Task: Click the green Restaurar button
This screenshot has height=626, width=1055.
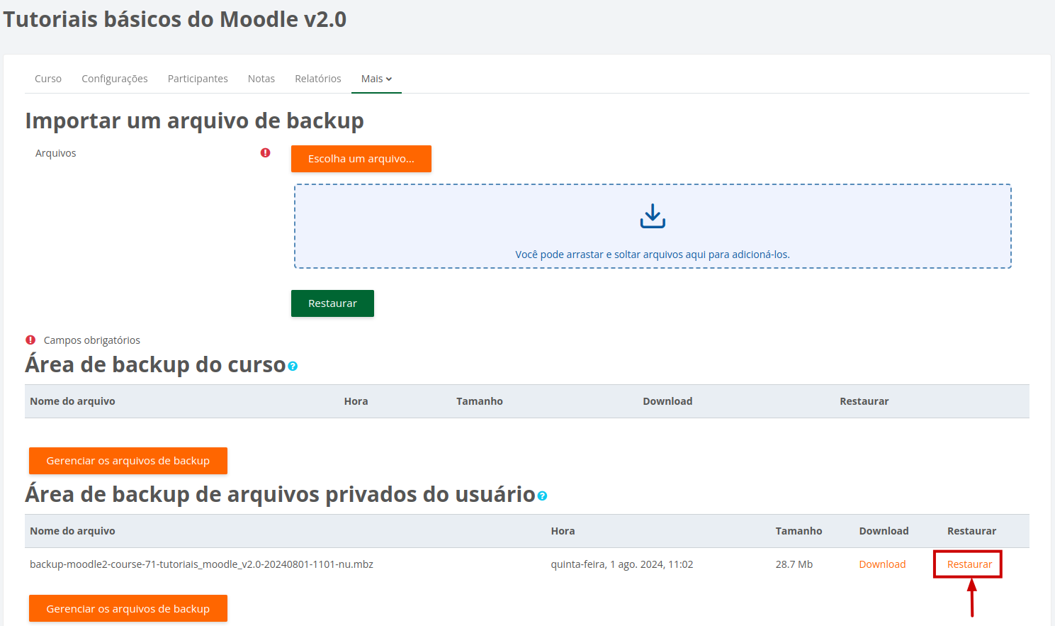Action: pyautogui.click(x=332, y=303)
